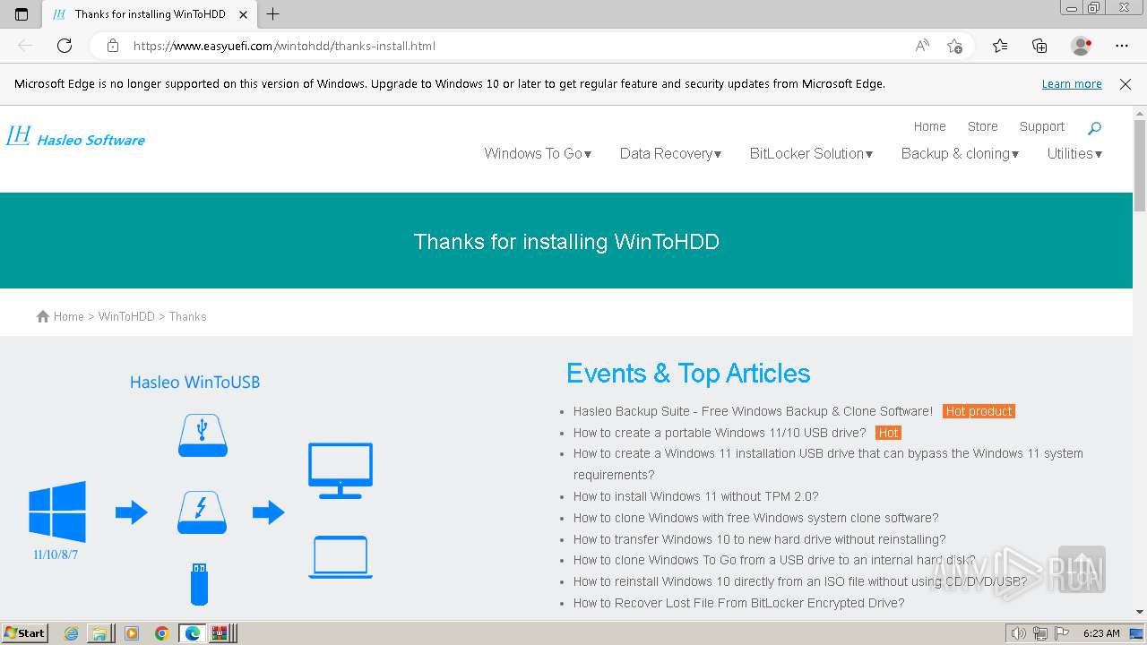This screenshot has width=1147, height=645.
Task: Open the Store navigation link
Action: pos(982,126)
